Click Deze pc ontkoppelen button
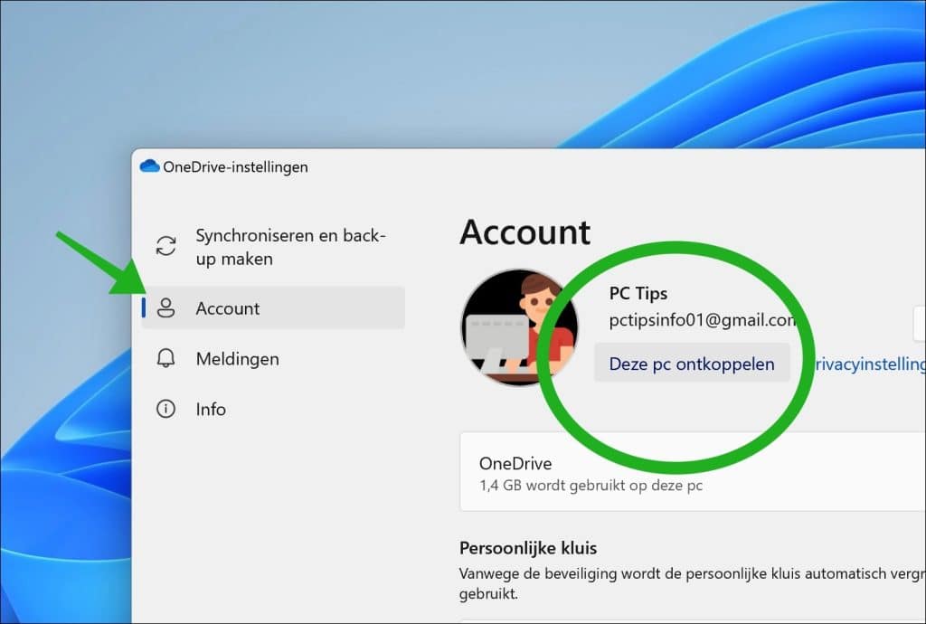Viewport: 926px width, 624px height. coord(692,364)
